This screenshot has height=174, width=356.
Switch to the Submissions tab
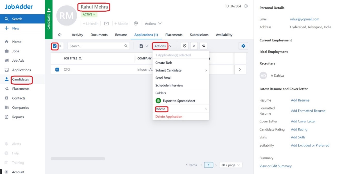[199, 35]
